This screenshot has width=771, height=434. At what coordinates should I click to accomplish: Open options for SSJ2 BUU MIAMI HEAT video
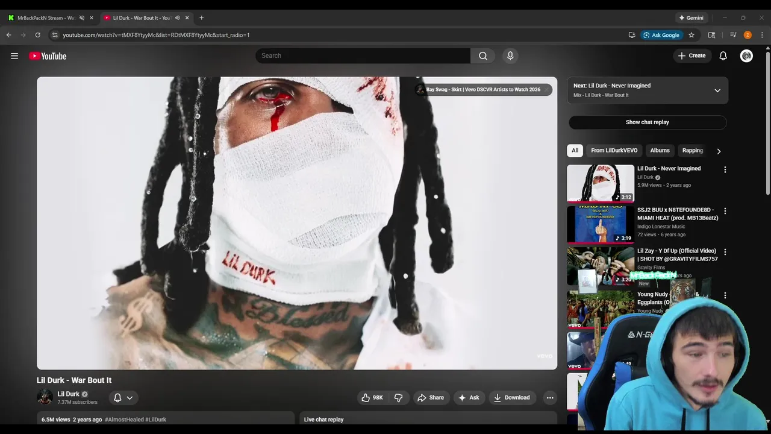(x=725, y=212)
